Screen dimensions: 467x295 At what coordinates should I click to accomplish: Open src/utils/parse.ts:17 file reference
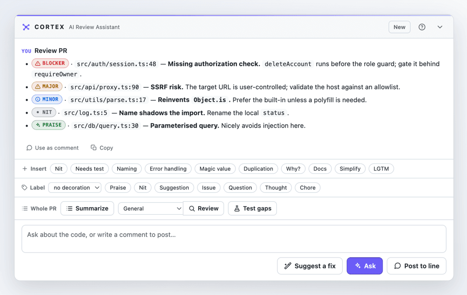(108, 100)
